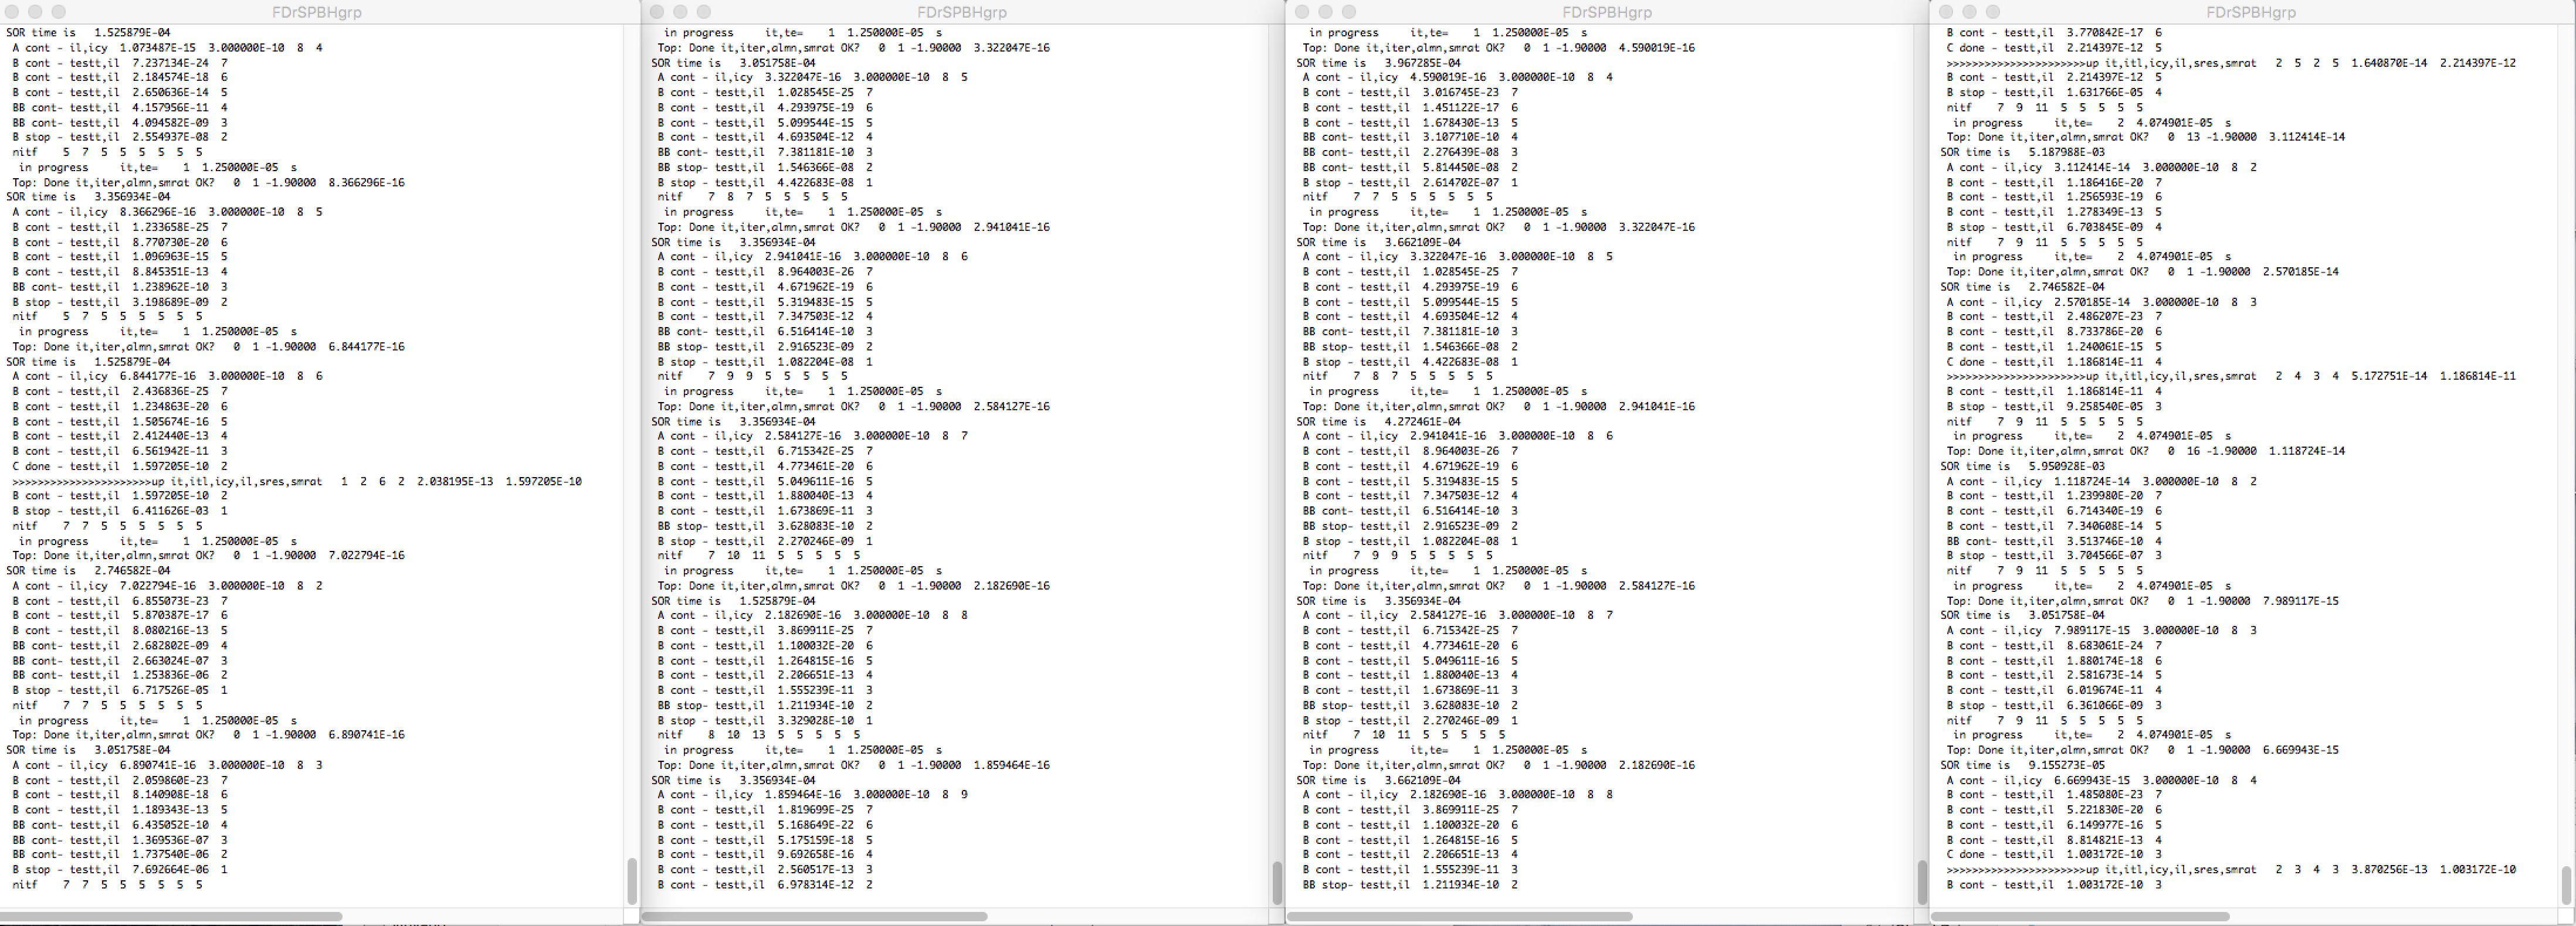
Task: Click the leftmost window's vertical scrollbar thumb
Action: click(x=632, y=880)
